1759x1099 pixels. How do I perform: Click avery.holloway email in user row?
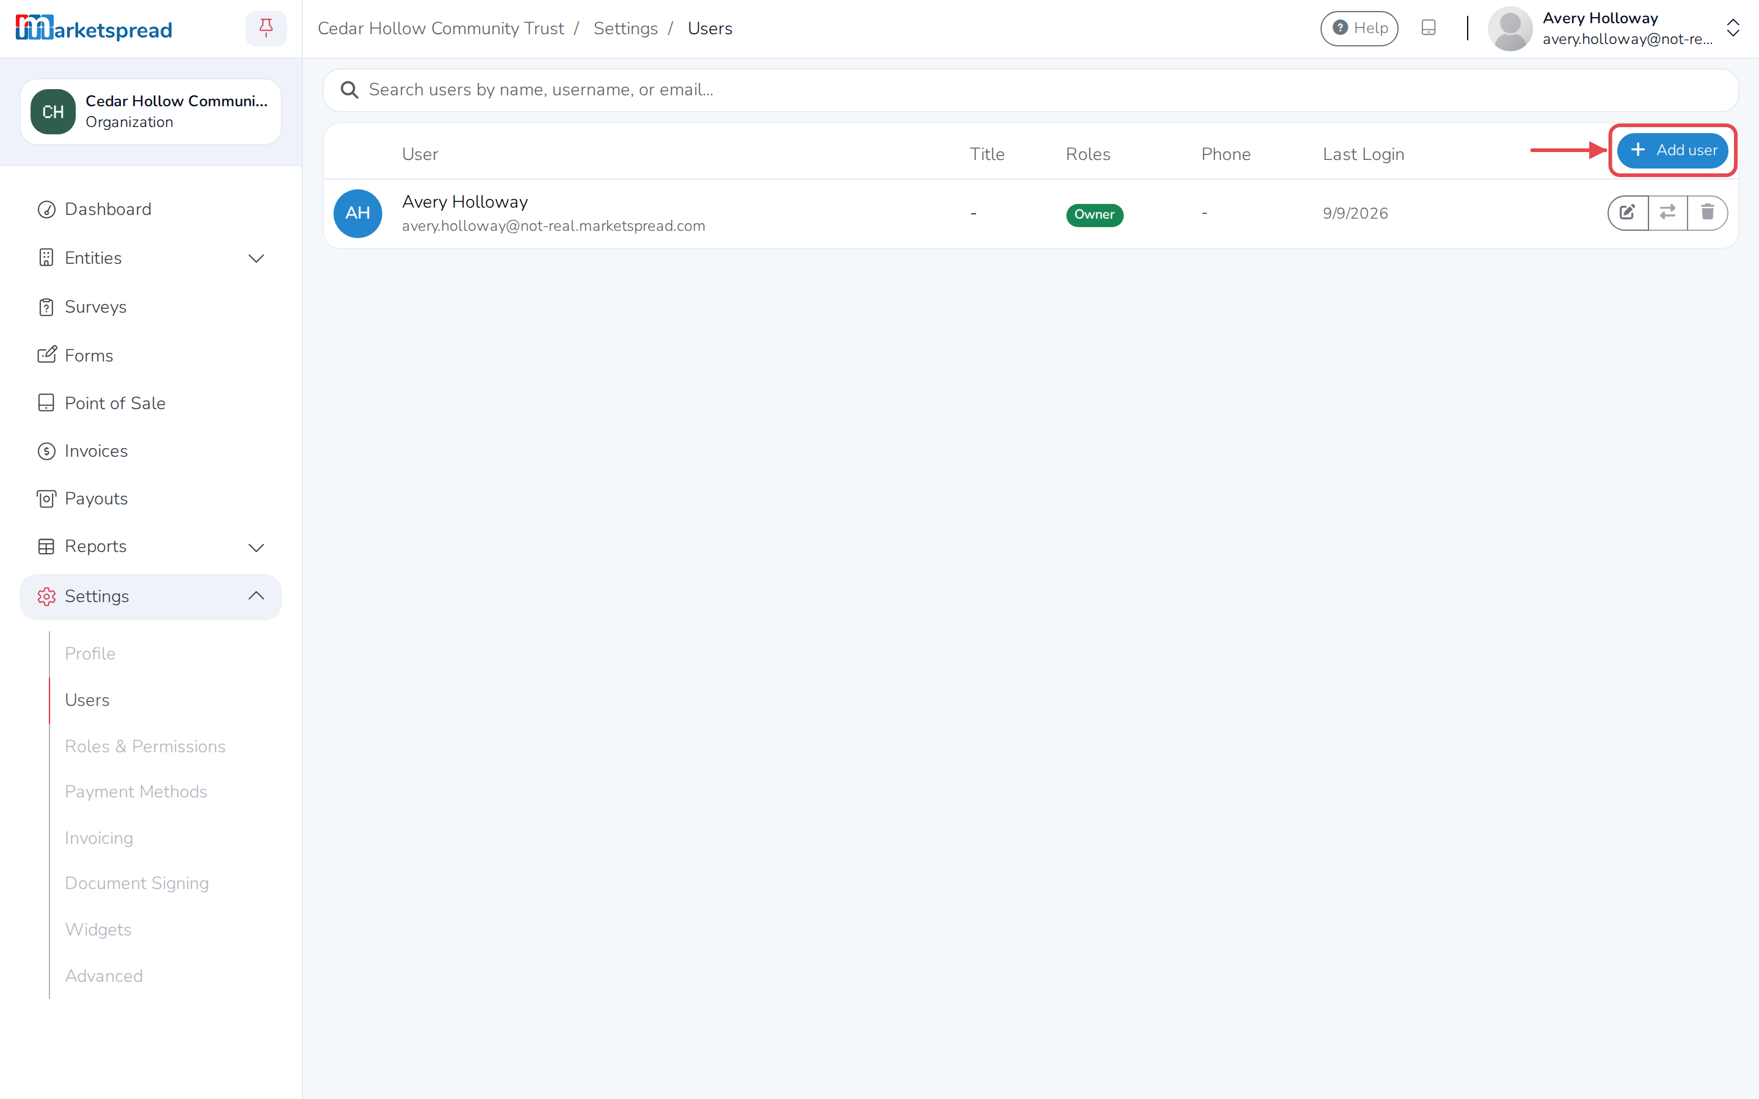(553, 226)
